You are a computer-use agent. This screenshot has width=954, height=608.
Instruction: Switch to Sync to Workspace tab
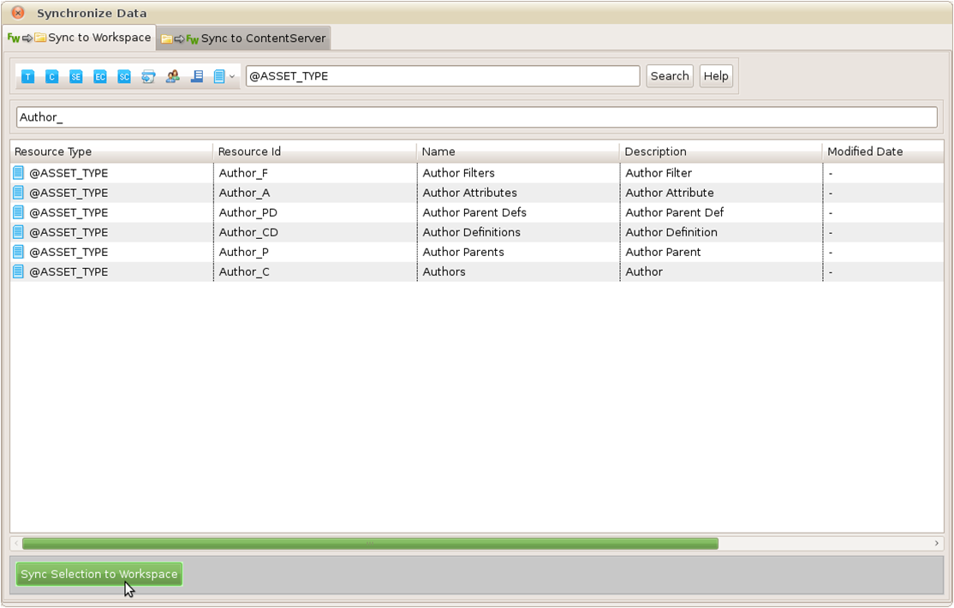(x=79, y=38)
